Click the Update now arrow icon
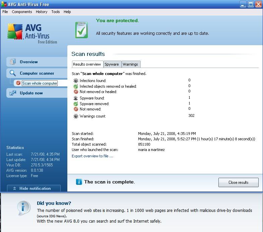The image size is (263, 232). pyautogui.click(x=13, y=93)
